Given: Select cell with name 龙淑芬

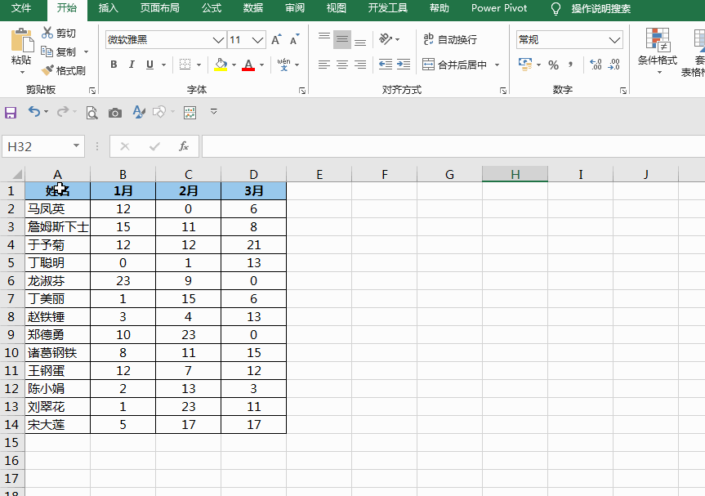Looking at the screenshot, I should pyautogui.click(x=57, y=280).
